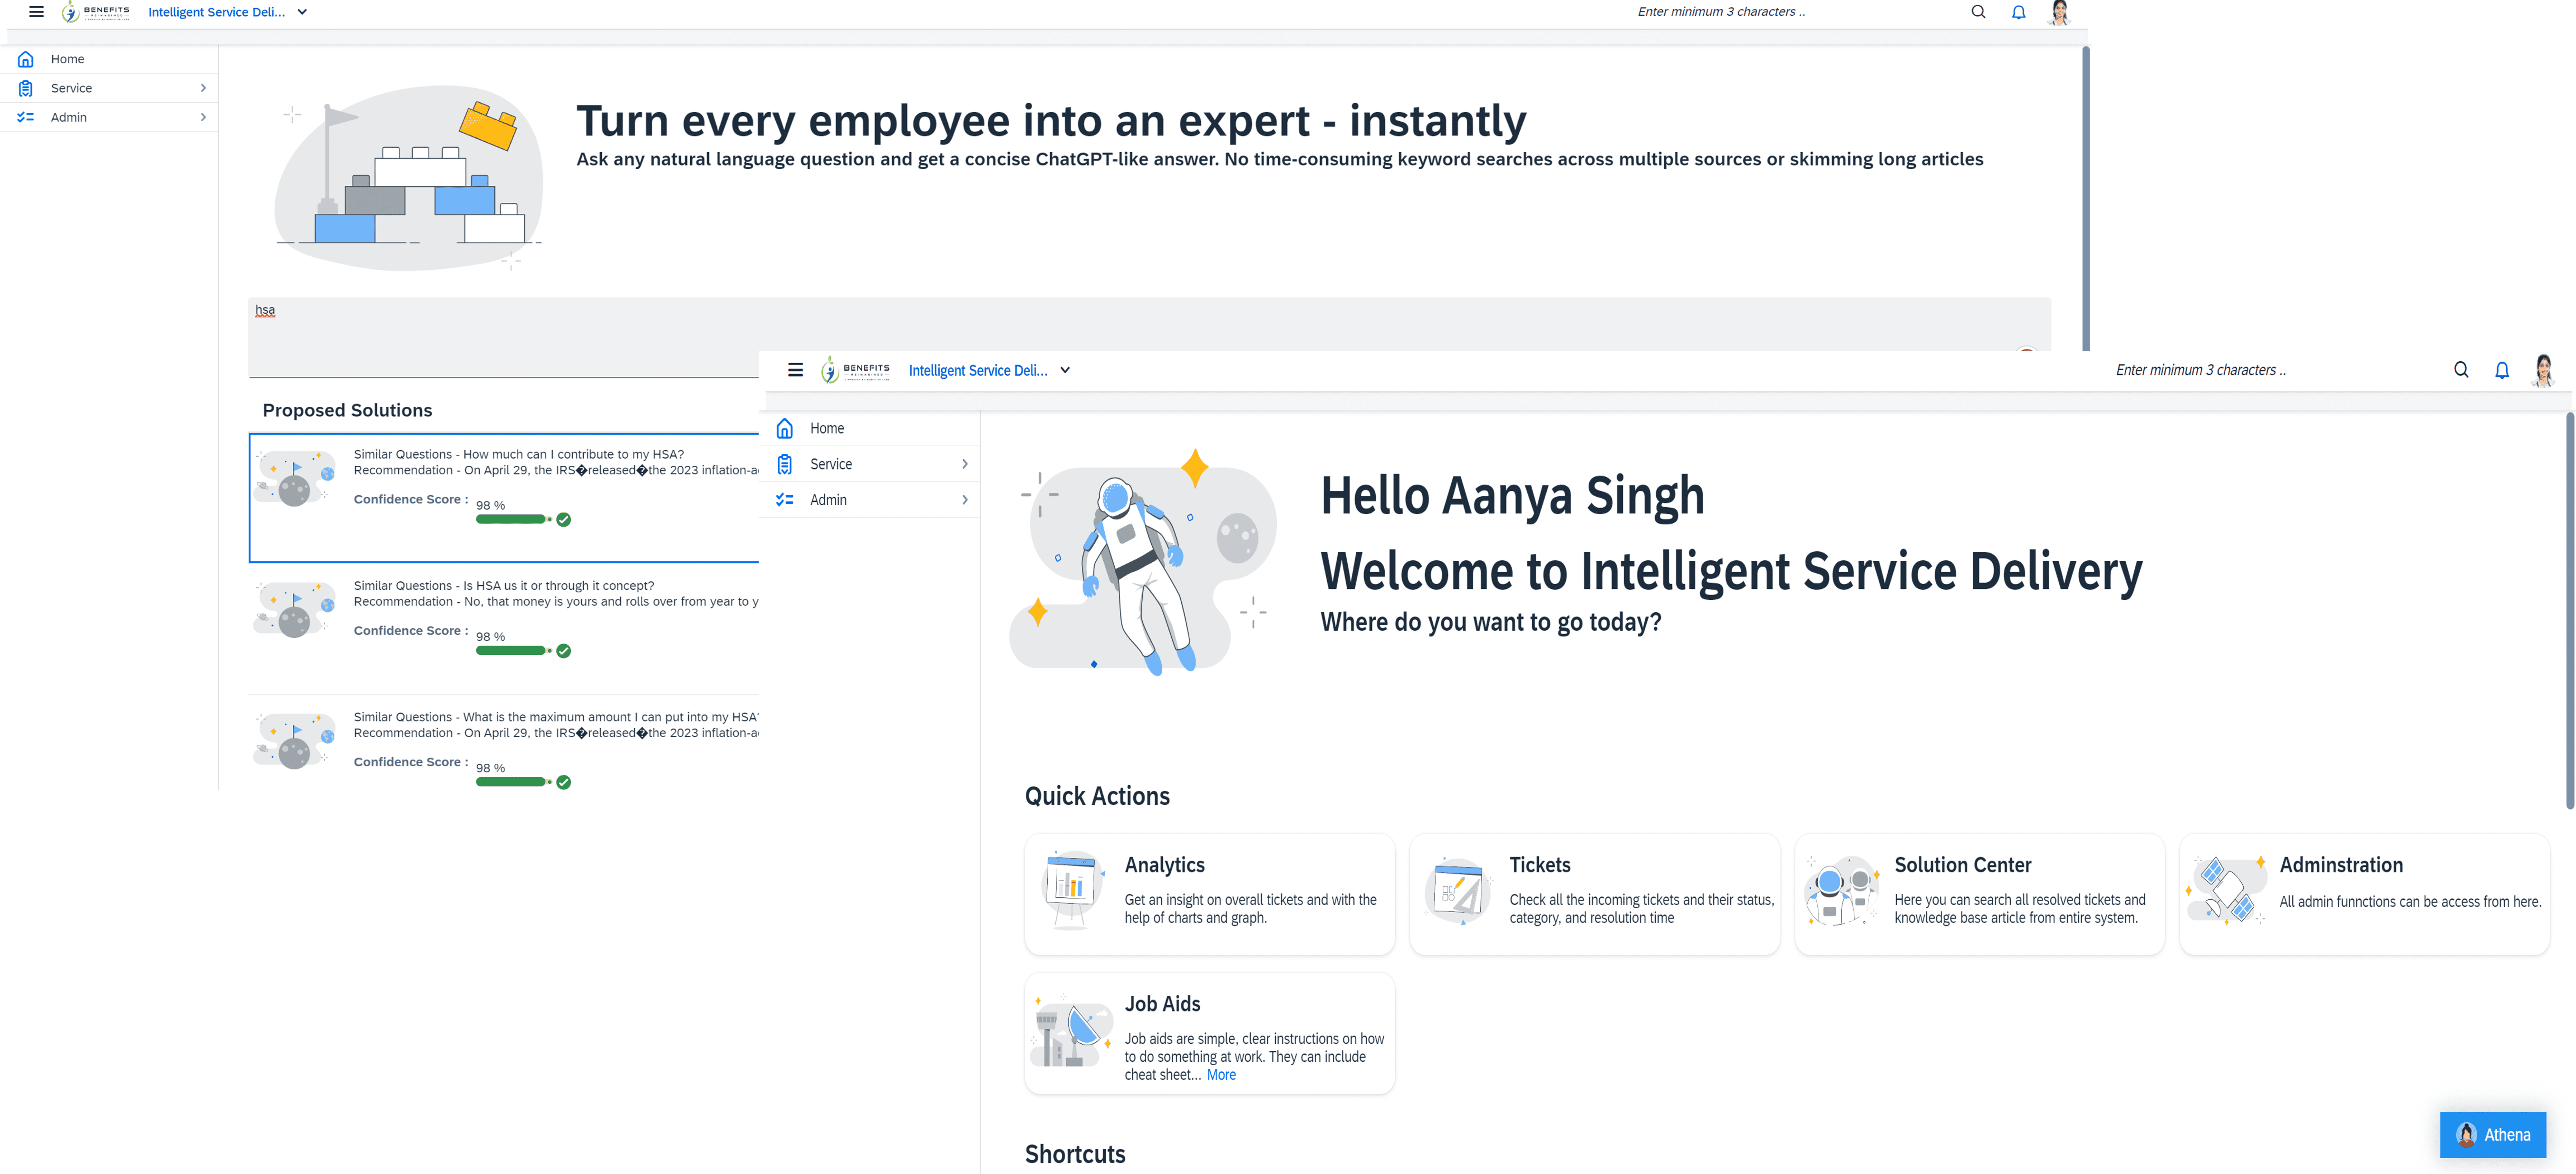Viewport: 2576px width, 1174px height.
Task: Click Home icon in back window sidebar
Action: [x=26, y=59]
